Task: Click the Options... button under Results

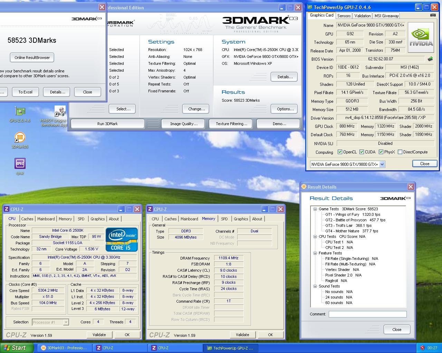Action: pos(285,109)
